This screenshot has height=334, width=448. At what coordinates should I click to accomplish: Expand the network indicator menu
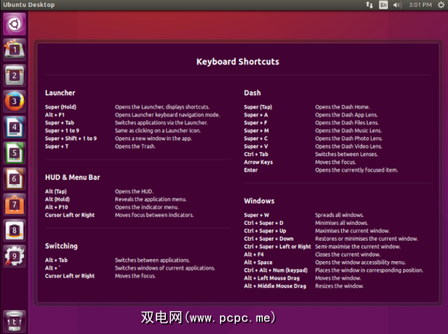(x=369, y=5)
